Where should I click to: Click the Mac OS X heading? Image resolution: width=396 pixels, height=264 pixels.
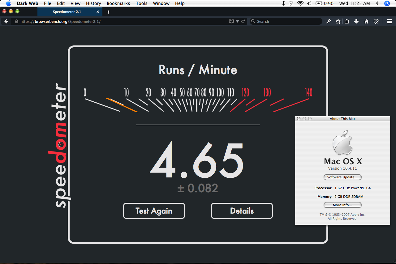pyautogui.click(x=343, y=161)
